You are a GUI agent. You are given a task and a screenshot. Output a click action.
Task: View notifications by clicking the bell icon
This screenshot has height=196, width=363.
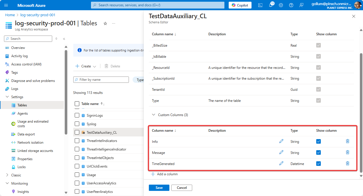270,5
